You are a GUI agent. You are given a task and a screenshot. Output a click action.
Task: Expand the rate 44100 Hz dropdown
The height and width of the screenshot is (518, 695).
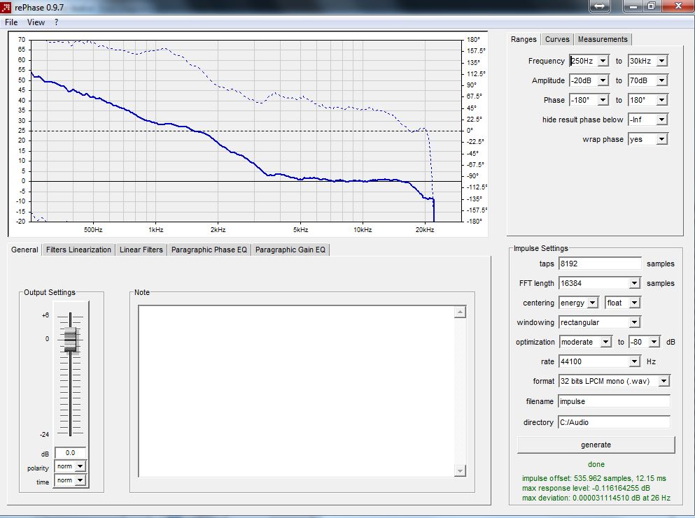pyautogui.click(x=634, y=361)
